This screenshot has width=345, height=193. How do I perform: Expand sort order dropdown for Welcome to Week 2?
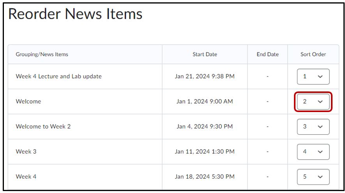[313, 126]
